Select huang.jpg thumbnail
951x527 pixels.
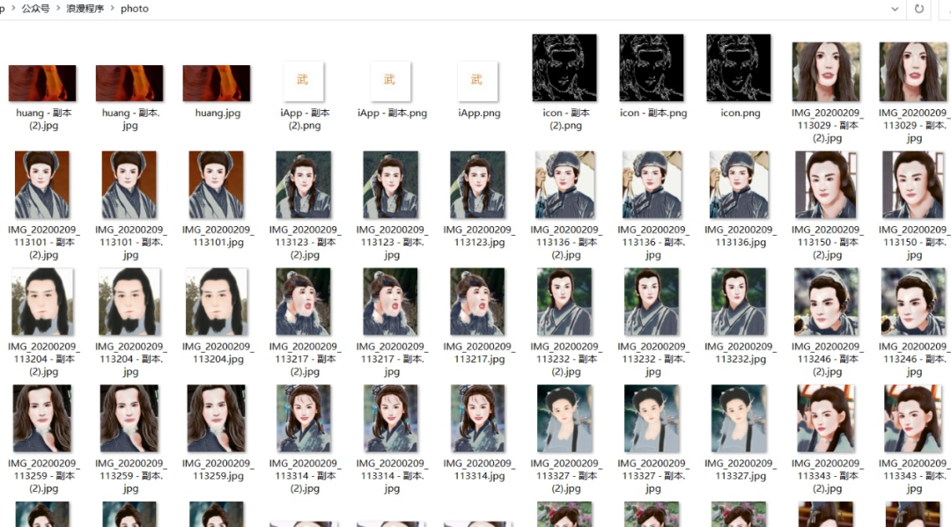coord(217,83)
